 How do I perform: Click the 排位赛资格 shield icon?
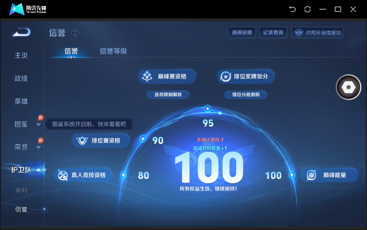[82, 141]
